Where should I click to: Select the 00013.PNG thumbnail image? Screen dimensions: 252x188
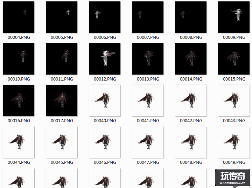tap(148, 59)
